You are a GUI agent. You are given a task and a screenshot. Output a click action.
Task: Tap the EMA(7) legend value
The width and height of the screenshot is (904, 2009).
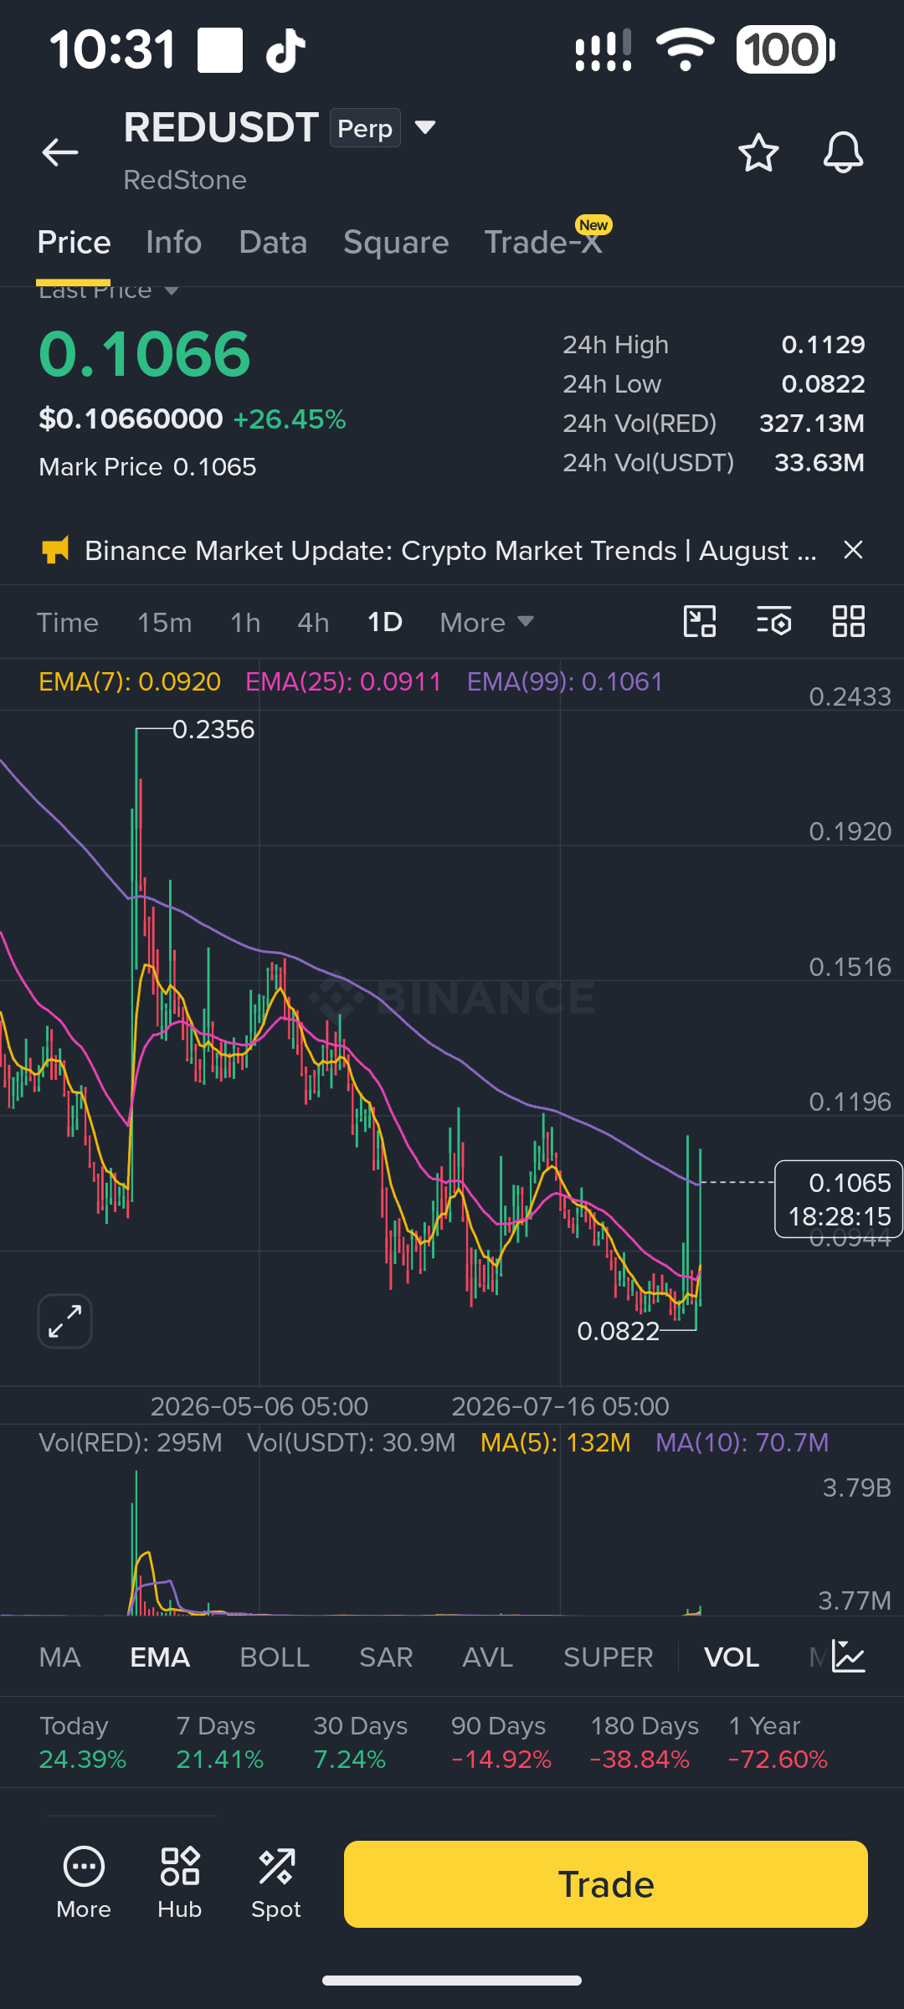tap(130, 682)
